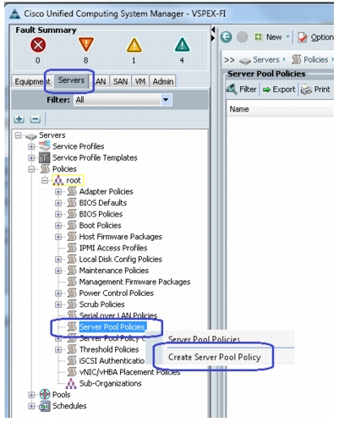The image size is (339, 433).
Task: Choose Create Server Pool Policy menu item
Action: tap(215, 357)
